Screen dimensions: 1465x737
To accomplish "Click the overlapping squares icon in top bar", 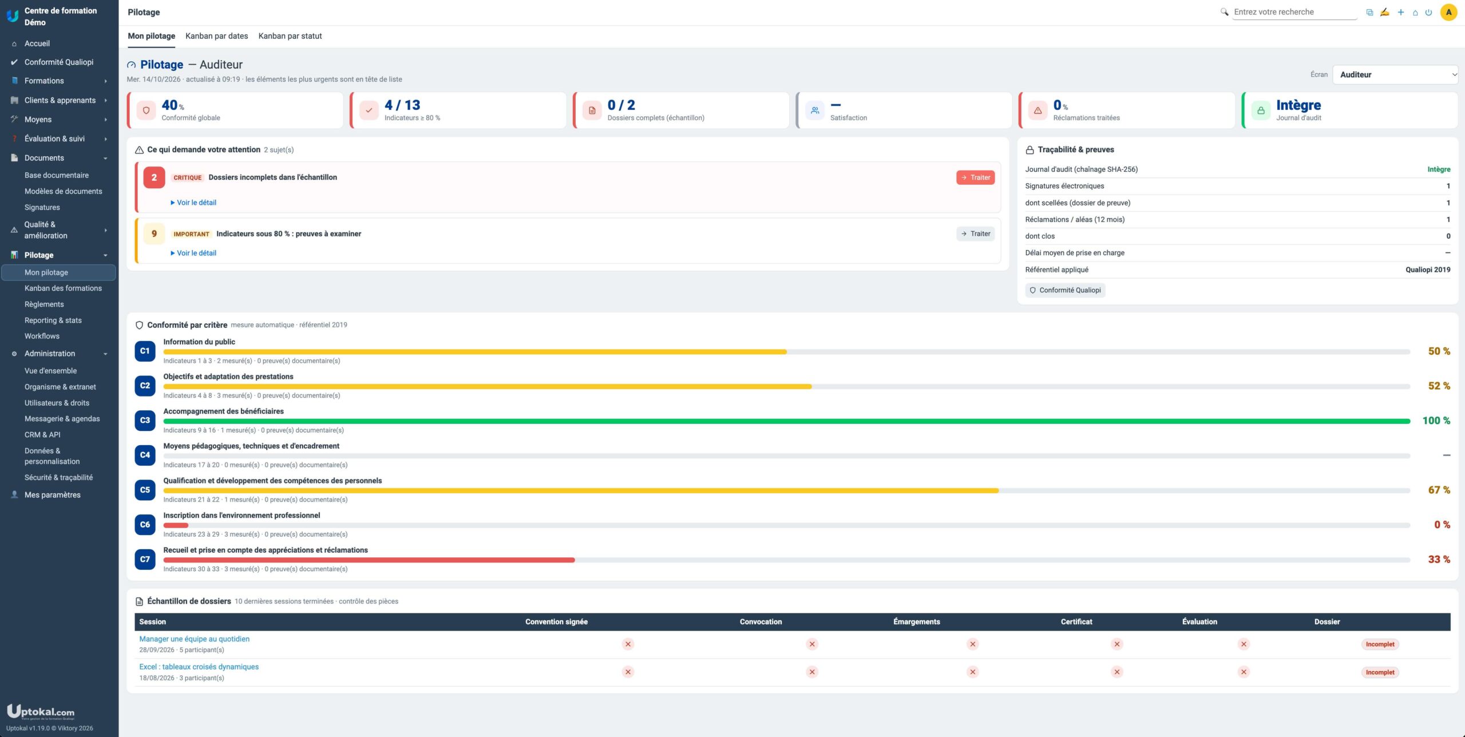I will [1369, 12].
